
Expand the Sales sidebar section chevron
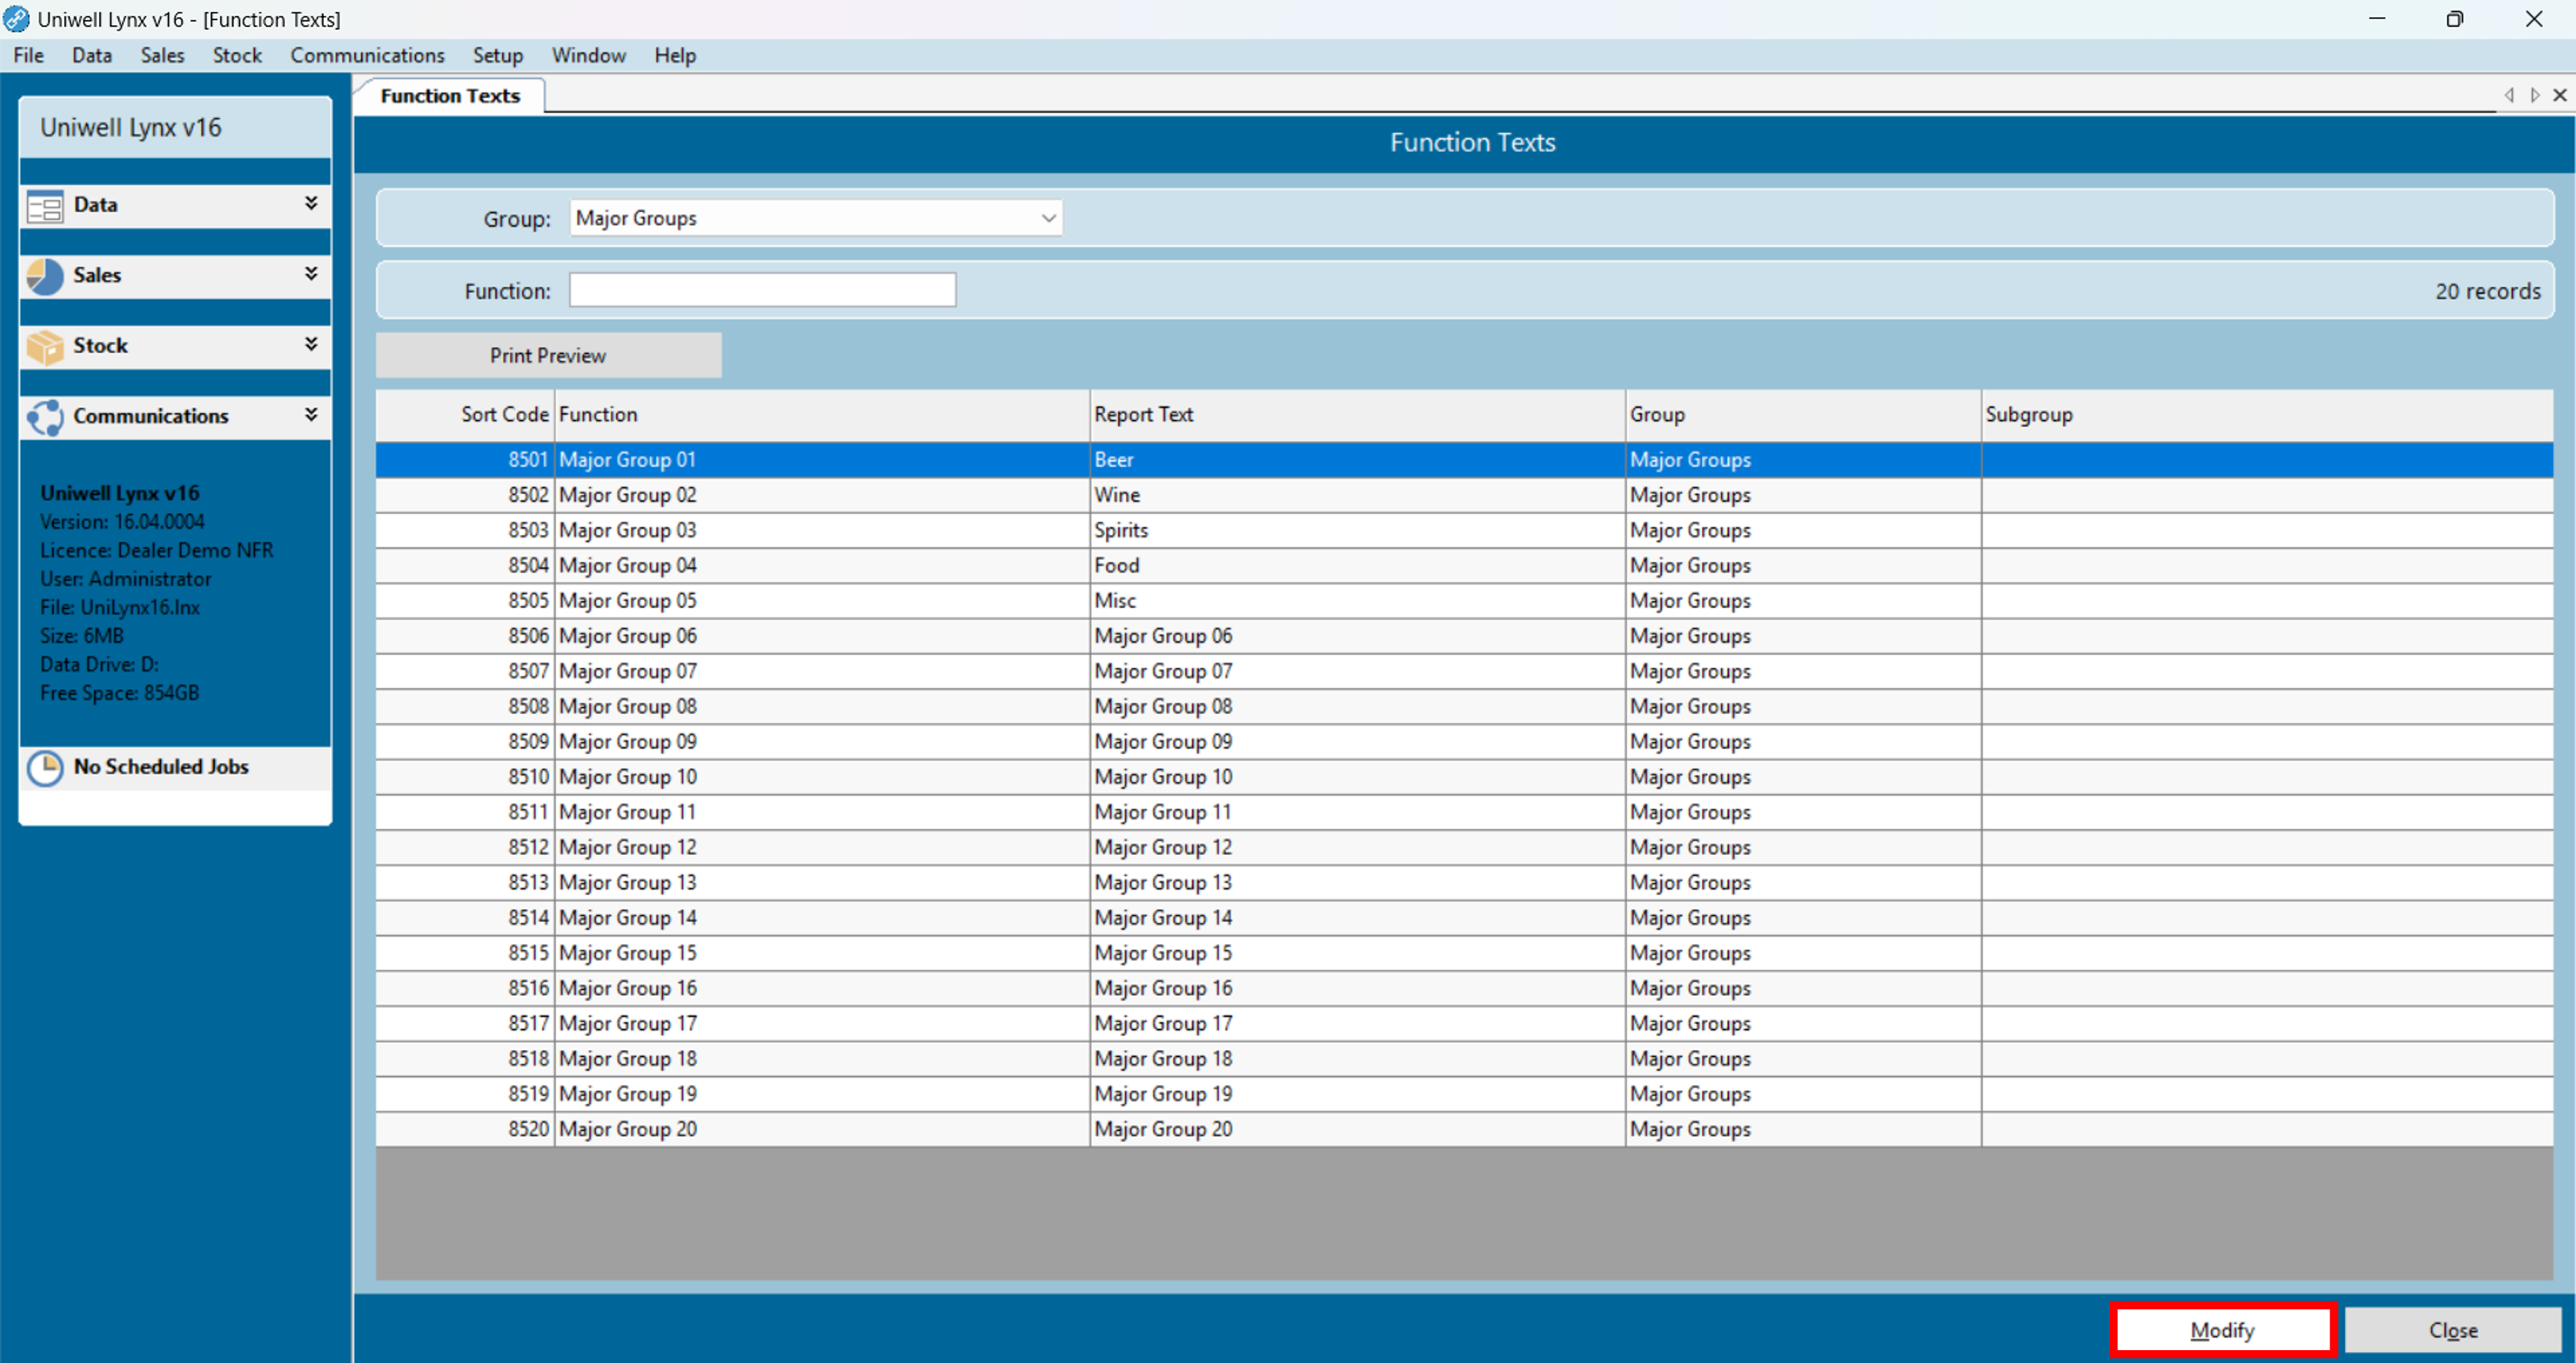pyautogui.click(x=311, y=274)
